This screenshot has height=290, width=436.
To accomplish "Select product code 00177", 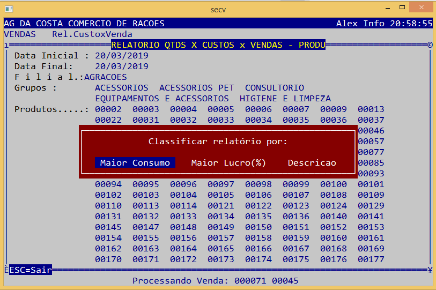I will 371,259.
